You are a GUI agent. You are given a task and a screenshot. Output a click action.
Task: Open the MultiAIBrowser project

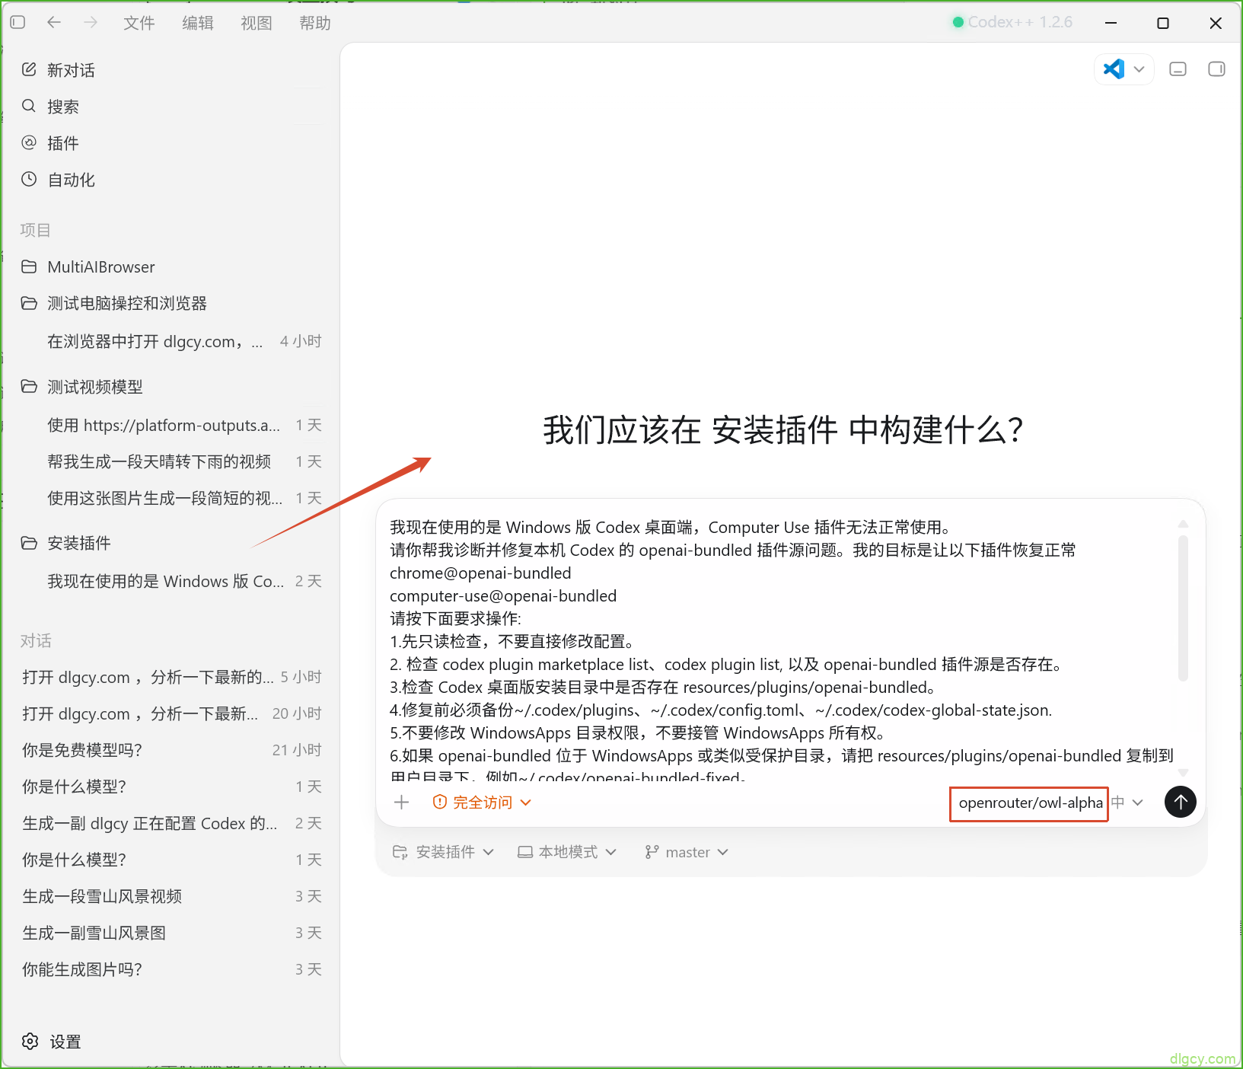coord(171,266)
